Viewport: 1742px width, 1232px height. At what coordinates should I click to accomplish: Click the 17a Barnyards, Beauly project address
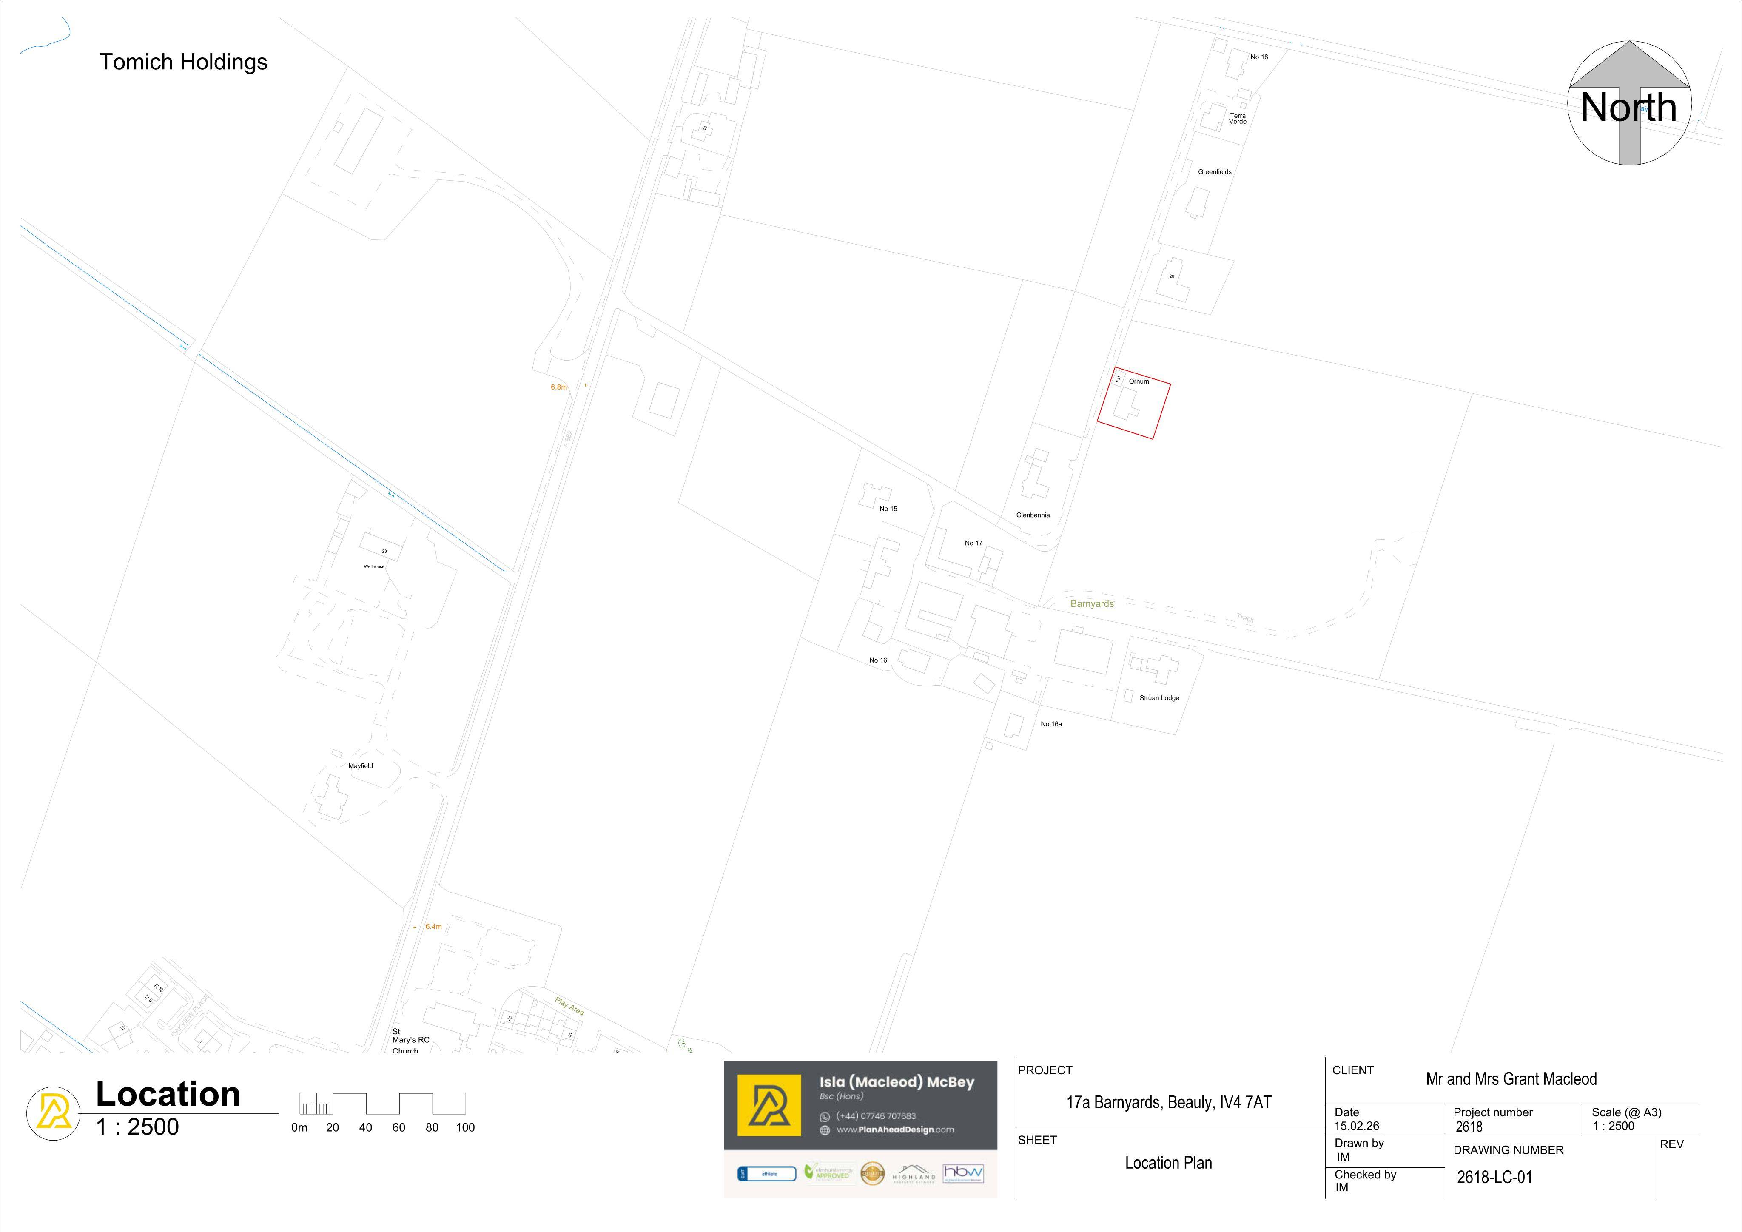point(1168,1103)
